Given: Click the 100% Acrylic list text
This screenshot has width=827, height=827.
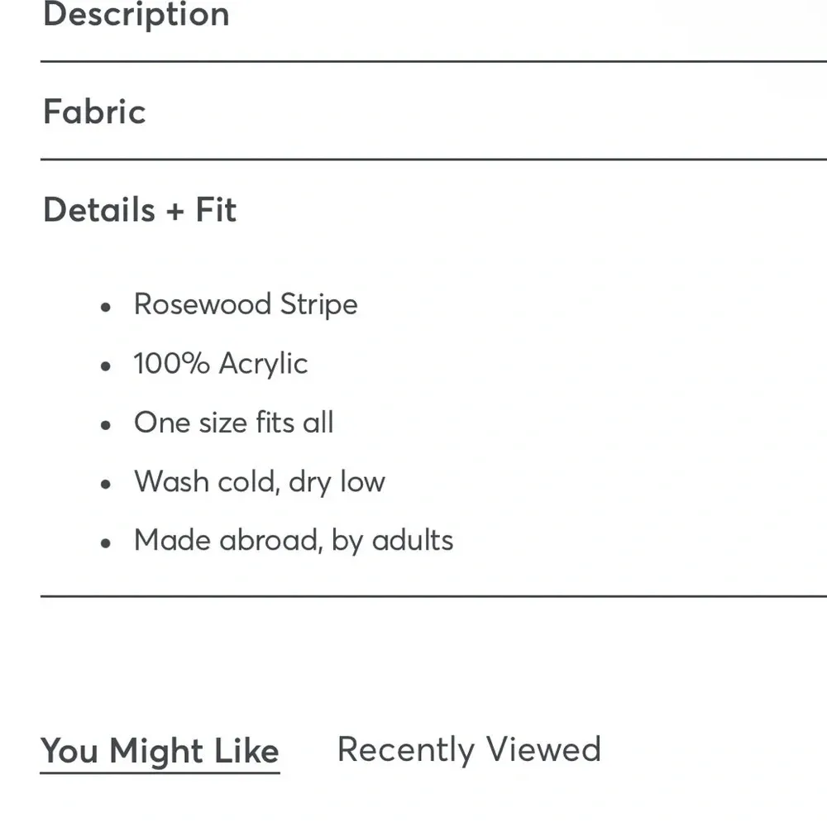Looking at the screenshot, I should [x=221, y=364].
